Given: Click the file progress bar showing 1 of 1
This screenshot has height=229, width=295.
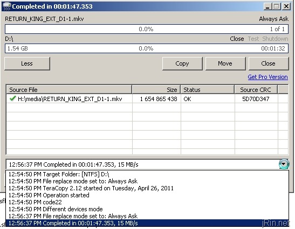Looking at the screenshot, I should coord(147,29).
